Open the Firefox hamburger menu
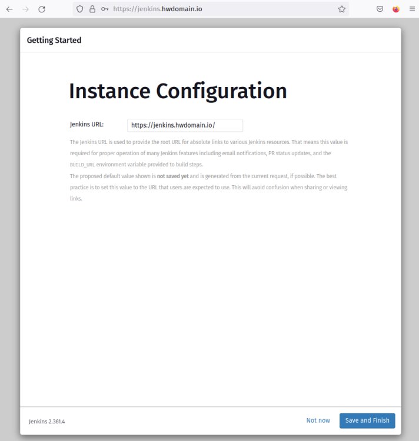 [412, 9]
